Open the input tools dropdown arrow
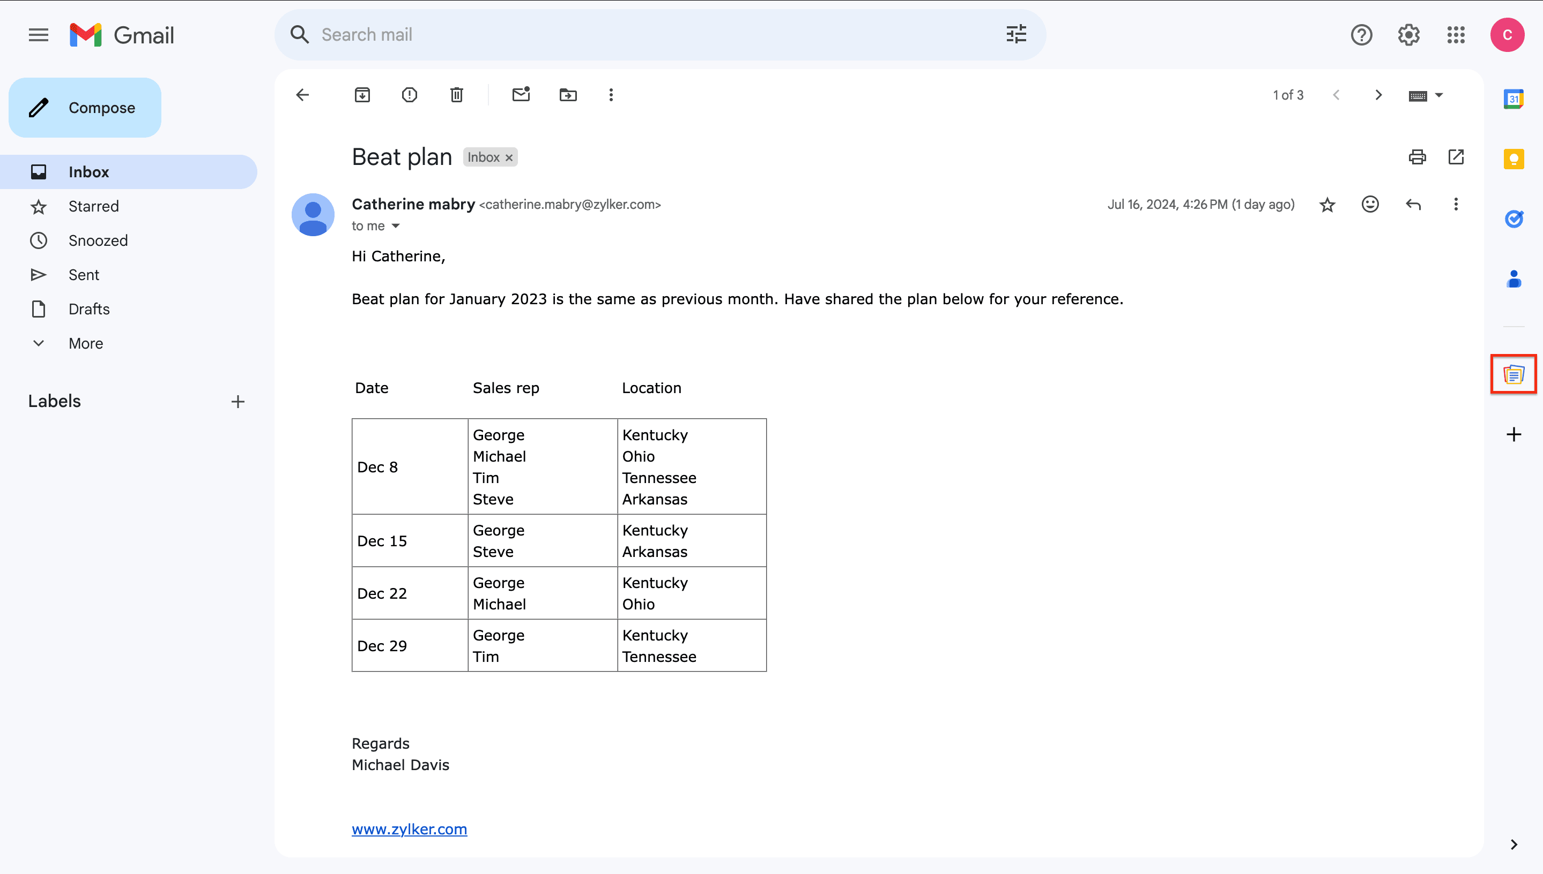Viewport: 1543px width, 874px height. (x=1439, y=95)
